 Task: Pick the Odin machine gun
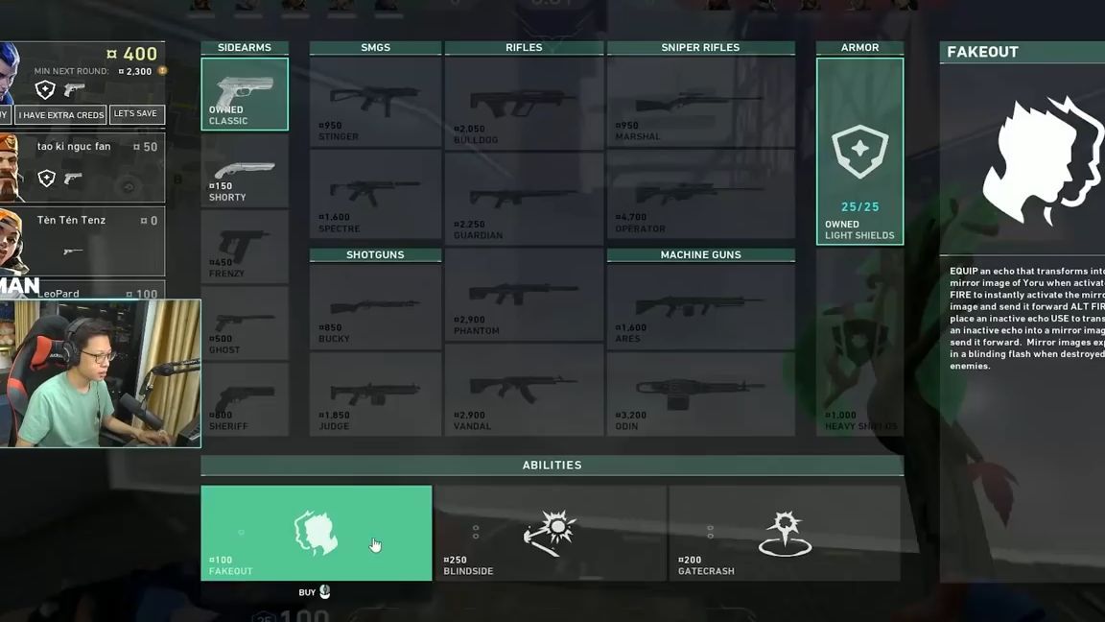tap(700, 391)
